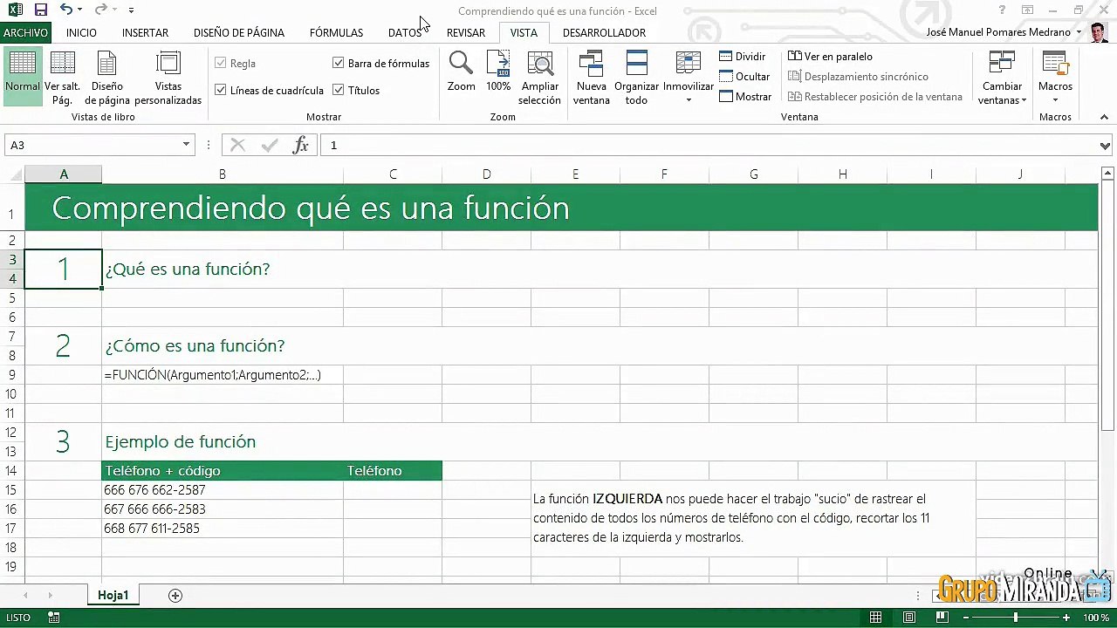The image size is (1117, 628).
Task: Open Excel Help question mark
Action: pyautogui.click(x=1003, y=10)
